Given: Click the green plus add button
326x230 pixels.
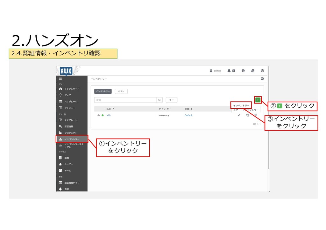Looking at the screenshot, I should coord(258,100).
